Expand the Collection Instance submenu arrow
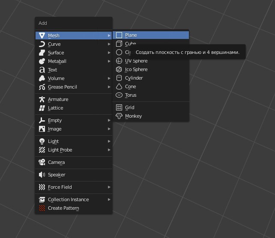Image resolution: width=275 pixels, height=238 pixels. tap(109, 199)
